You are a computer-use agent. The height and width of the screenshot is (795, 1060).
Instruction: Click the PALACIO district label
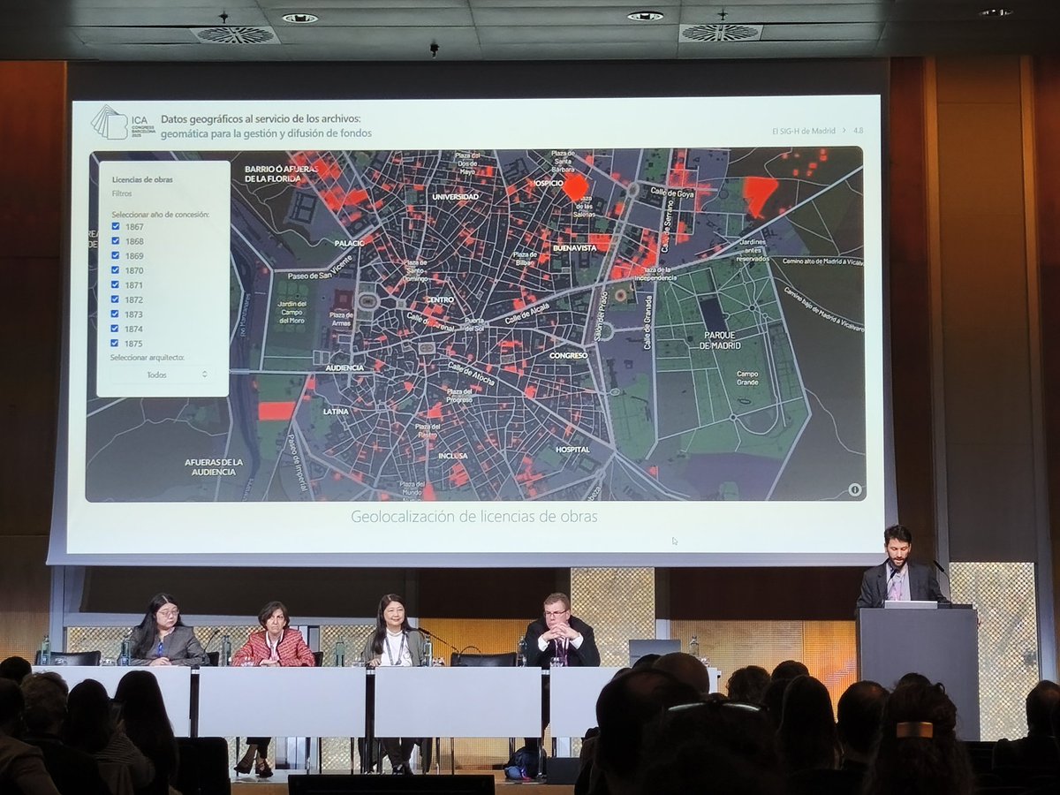pos(349,242)
